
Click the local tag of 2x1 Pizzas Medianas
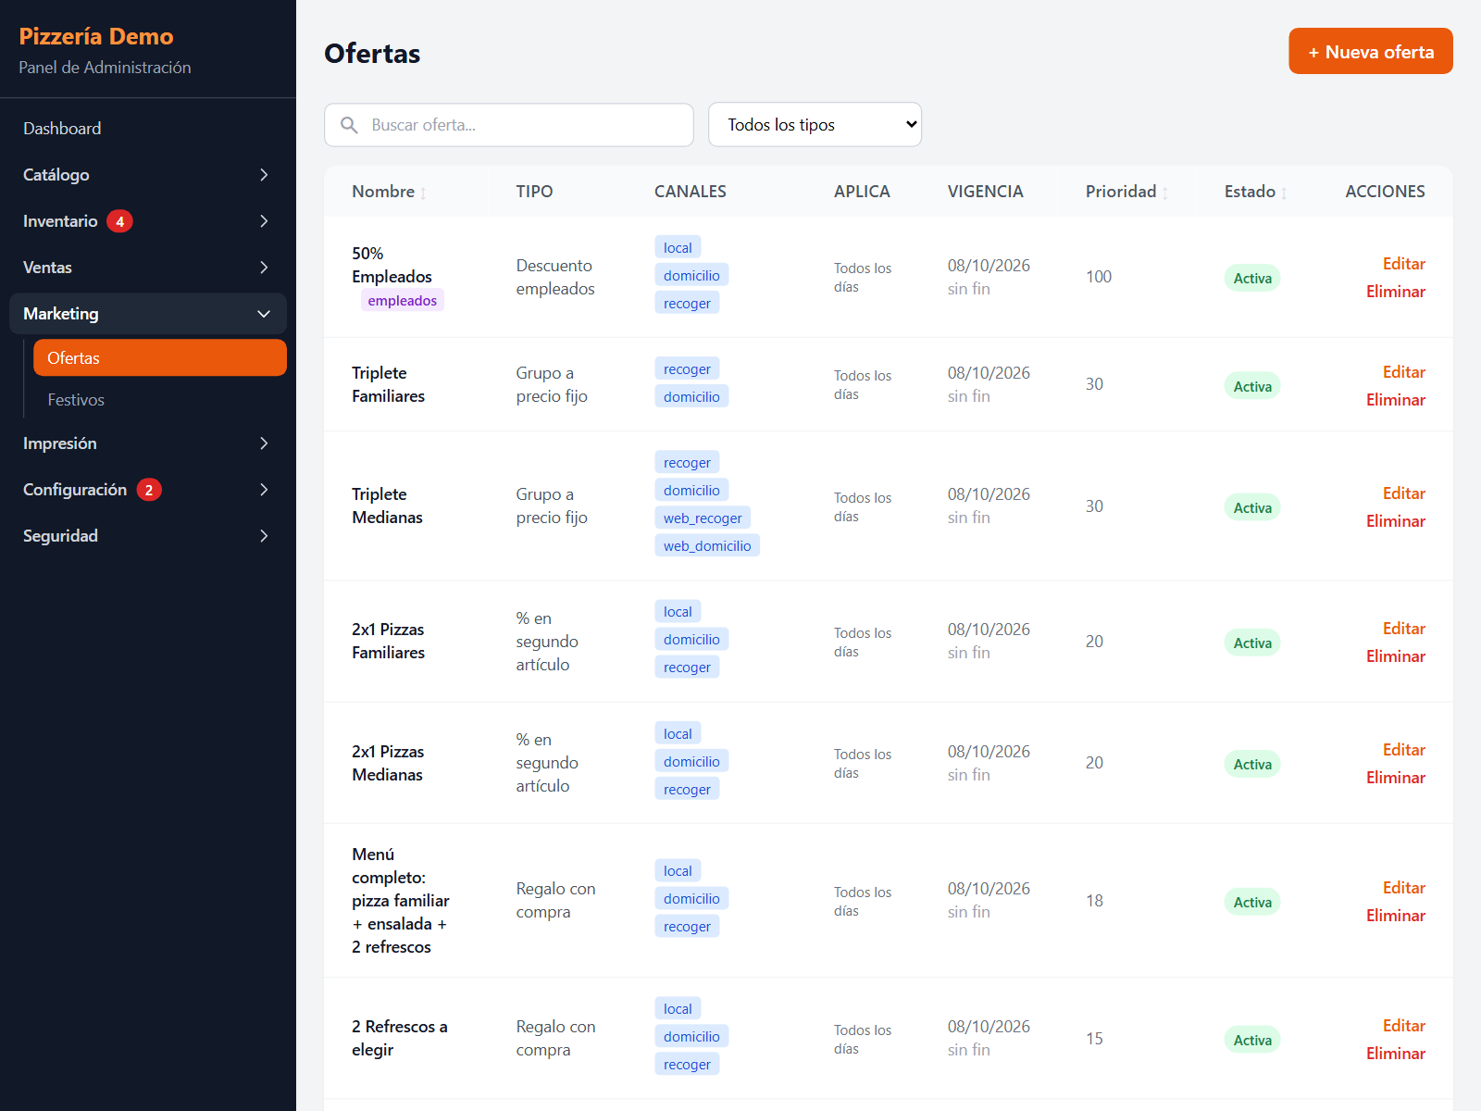678,733
